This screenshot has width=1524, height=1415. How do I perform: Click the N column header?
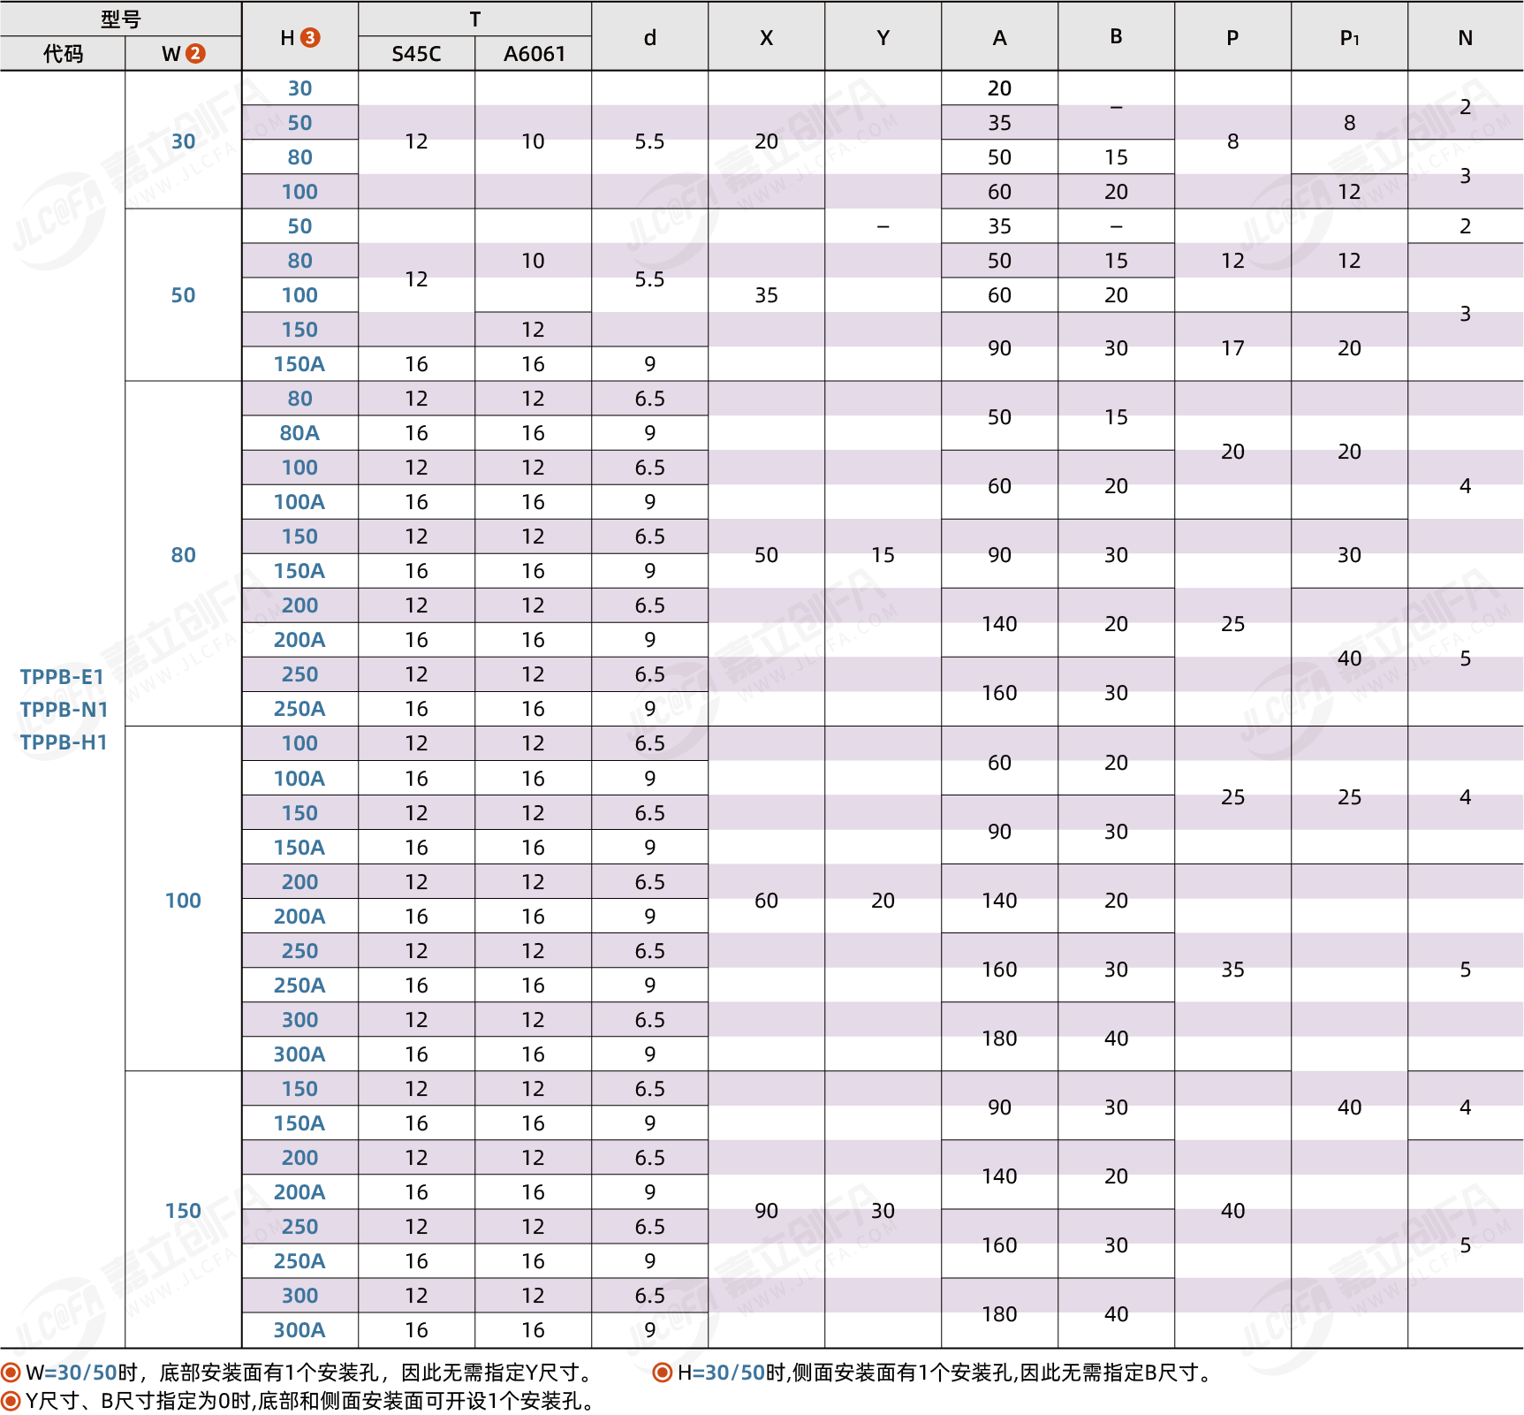(1465, 38)
